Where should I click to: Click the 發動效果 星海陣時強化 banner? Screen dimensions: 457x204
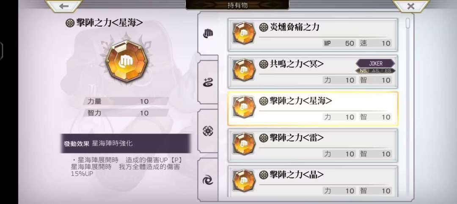coord(126,143)
